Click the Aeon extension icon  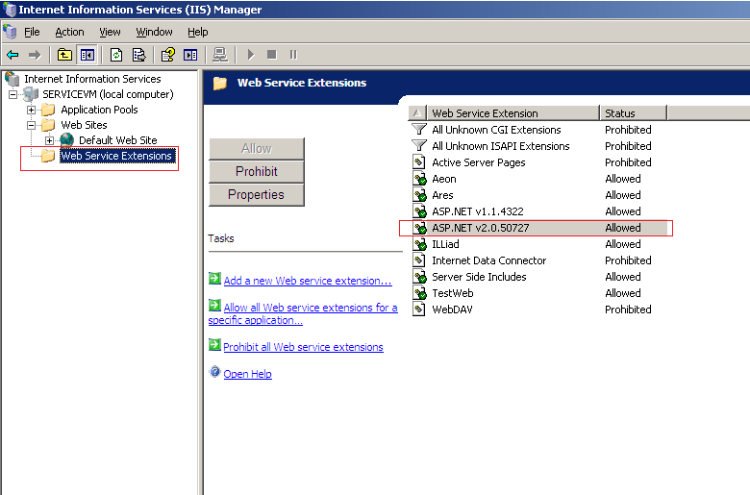tap(419, 179)
